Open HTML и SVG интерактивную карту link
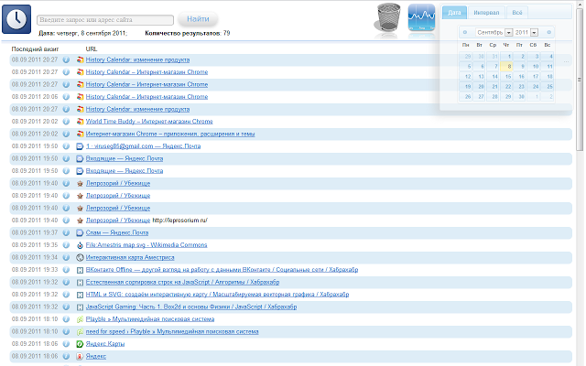586x366 pixels. [x=218, y=295]
